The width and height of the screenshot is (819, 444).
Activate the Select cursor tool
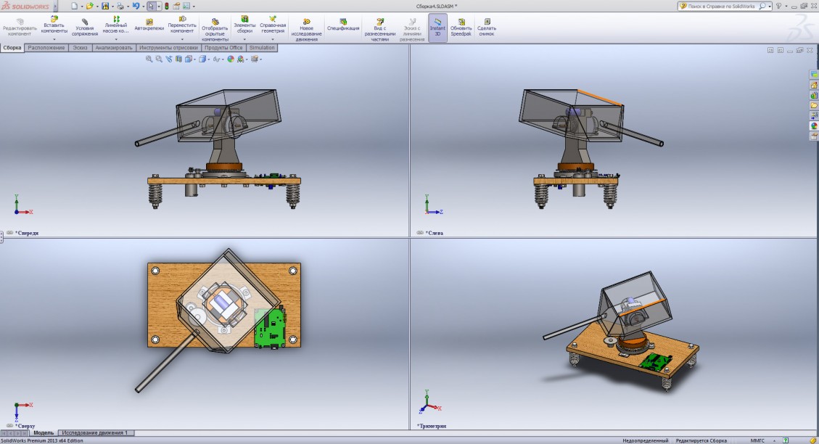(x=151, y=7)
